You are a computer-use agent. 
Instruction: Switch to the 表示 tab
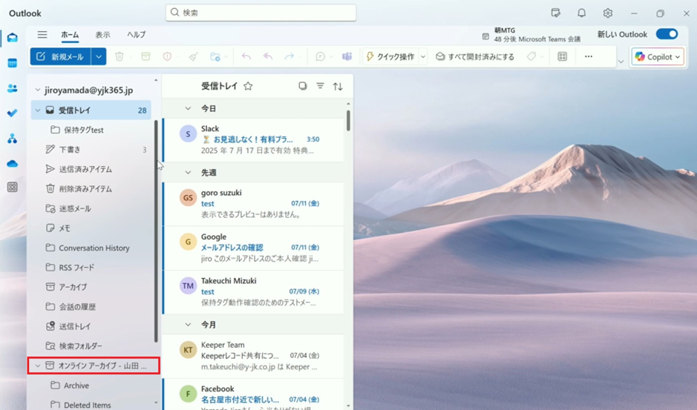pyautogui.click(x=102, y=35)
